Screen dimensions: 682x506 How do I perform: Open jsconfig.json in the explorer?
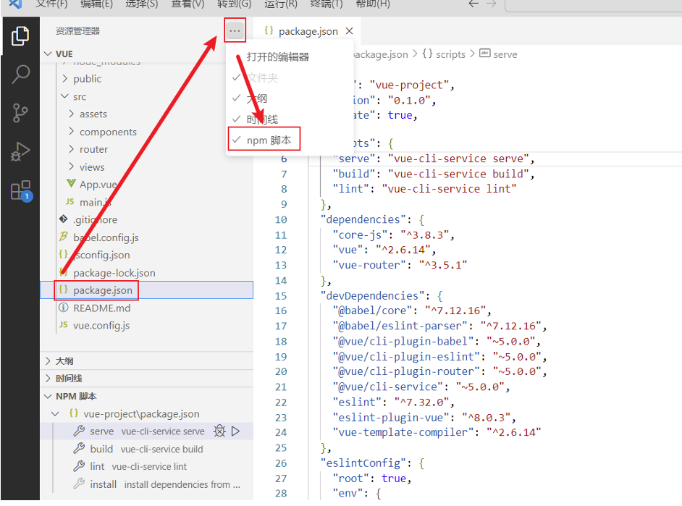(101, 255)
